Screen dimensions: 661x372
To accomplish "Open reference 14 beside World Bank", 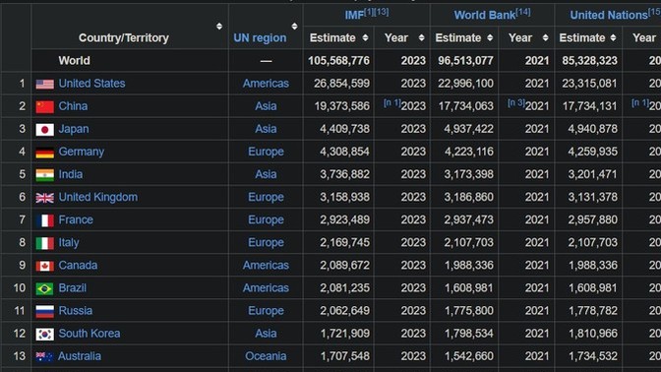I will pyautogui.click(x=522, y=12).
